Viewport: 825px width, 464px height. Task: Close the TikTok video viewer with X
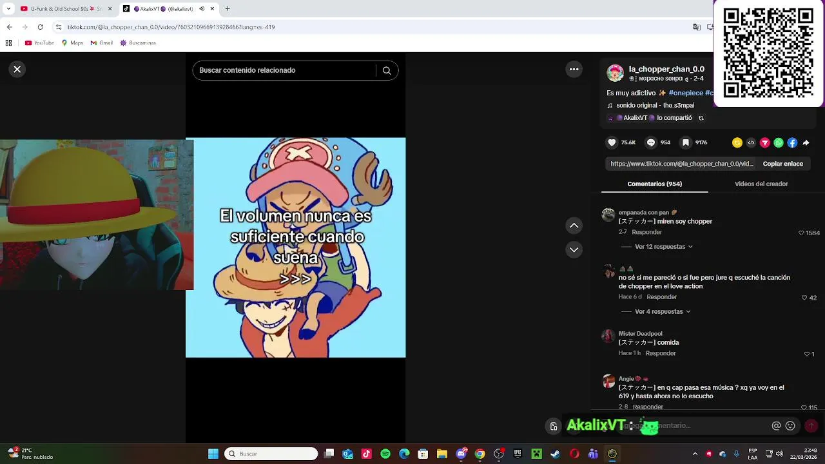click(17, 69)
